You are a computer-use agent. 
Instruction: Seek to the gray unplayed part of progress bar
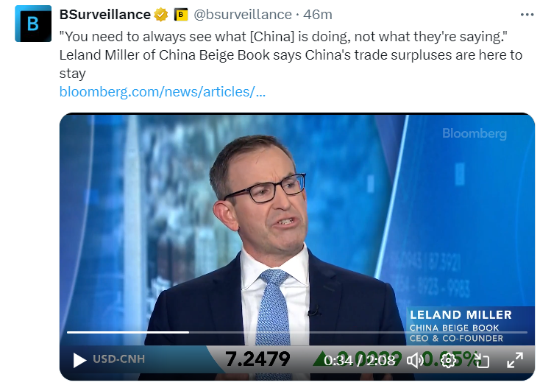pos(358,332)
